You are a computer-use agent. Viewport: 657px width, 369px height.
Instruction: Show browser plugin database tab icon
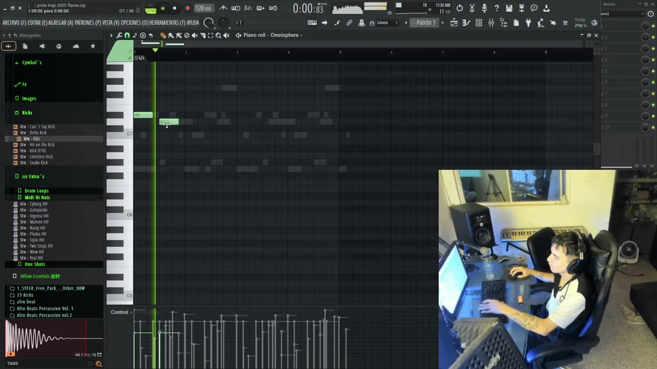coord(42,46)
